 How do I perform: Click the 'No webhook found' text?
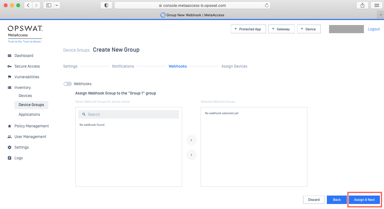(92, 125)
